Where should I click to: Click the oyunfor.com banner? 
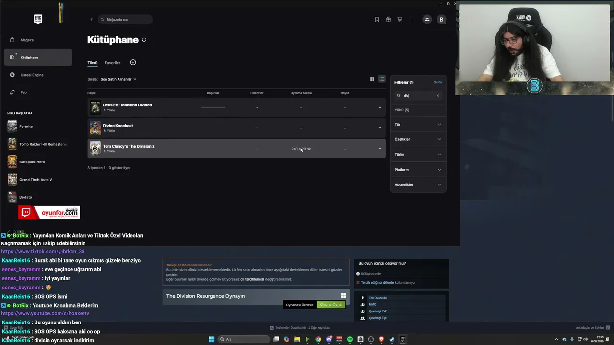(x=49, y=212)
